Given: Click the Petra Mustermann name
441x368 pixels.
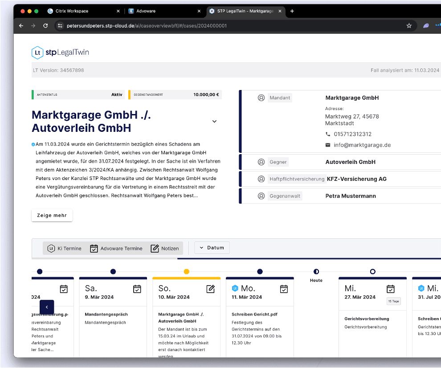Looking at the screenshot, I should tap(351, 196).
